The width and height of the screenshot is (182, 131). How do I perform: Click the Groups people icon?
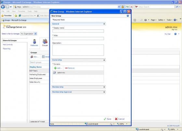click(x=45, y=41)
